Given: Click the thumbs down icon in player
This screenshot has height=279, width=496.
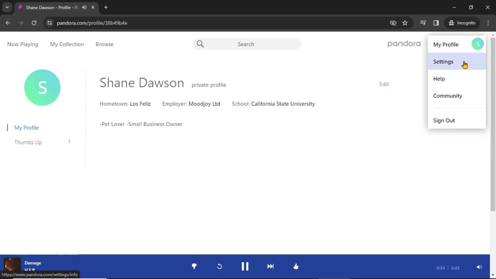Looking at the screenshot, I should tap(194, 266).
